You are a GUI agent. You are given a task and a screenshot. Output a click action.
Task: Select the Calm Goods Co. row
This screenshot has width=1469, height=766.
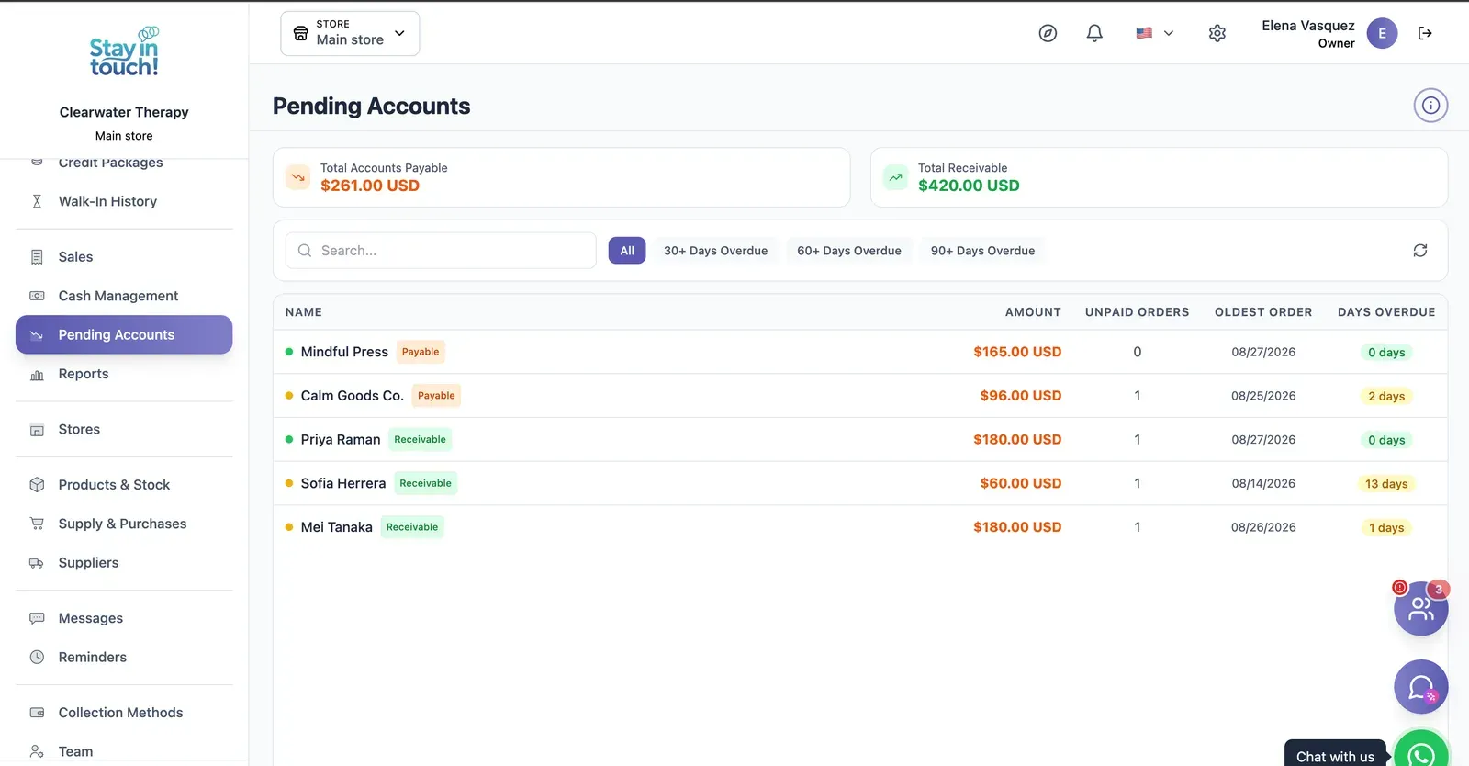coord(860,396)
